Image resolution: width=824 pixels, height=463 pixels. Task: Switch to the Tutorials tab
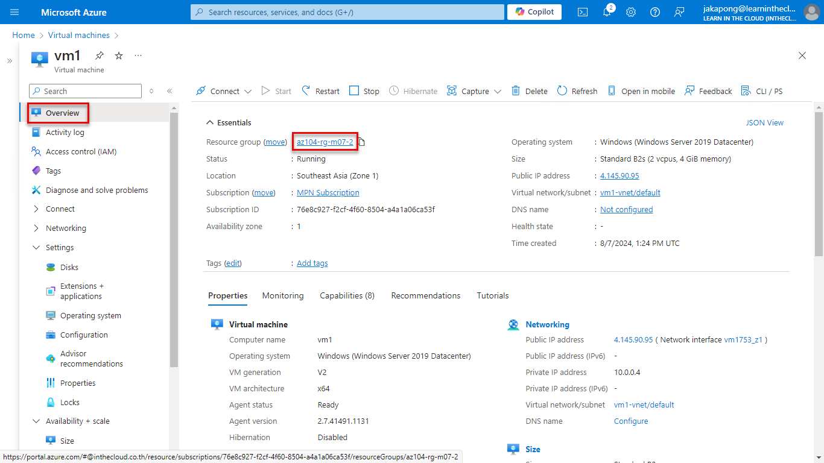click(x=493, y=295)
